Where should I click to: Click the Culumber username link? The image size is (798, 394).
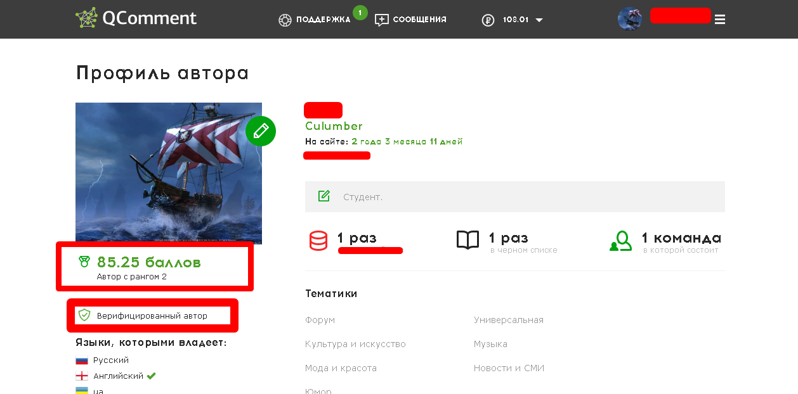tap(334, 126)
